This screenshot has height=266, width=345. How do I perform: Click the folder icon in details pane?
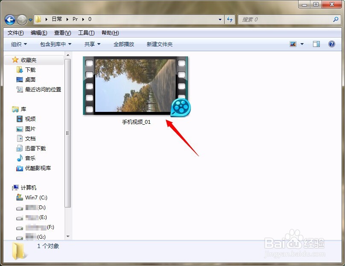point(19,251)
